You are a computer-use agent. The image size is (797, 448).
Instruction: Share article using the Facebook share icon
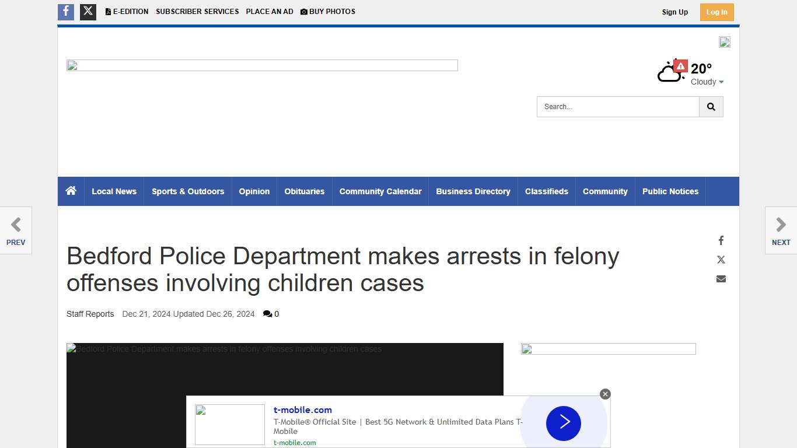[721, 240]
